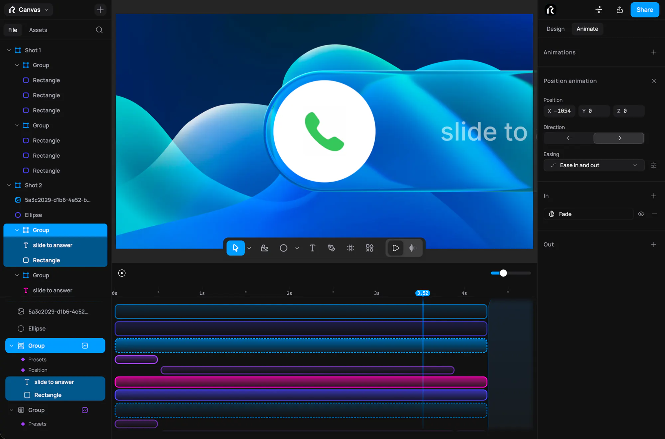Play the timeline animation
Image resolution: width=665 pixels, height=439 pixels.
(122, 273)
